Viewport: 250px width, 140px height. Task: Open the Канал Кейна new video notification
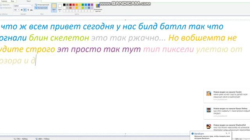[227, 112]
